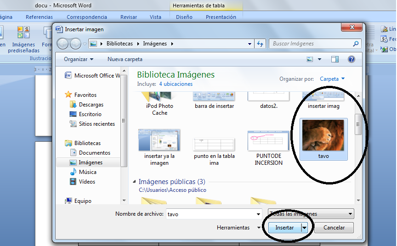Image resolution: width=397 pixels, height=246 pixels.
Task: Select Microsoft Office Word in sidebar
Action: tap(96, 76)
